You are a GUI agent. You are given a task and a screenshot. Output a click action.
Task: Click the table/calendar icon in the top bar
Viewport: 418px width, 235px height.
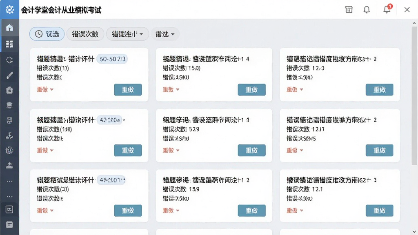349,10
